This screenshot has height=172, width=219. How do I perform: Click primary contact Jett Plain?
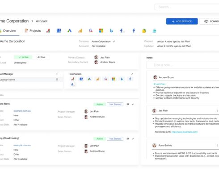pos(105,57)
